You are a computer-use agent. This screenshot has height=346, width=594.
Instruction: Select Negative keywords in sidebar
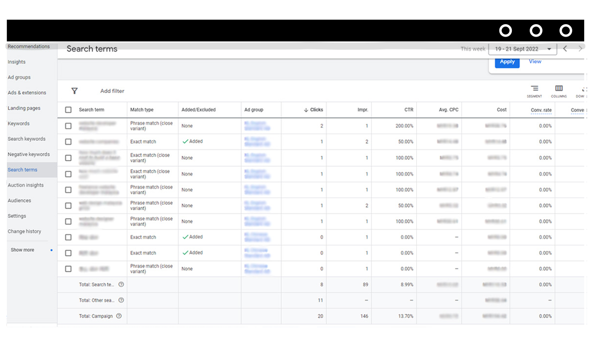[28, 154]
